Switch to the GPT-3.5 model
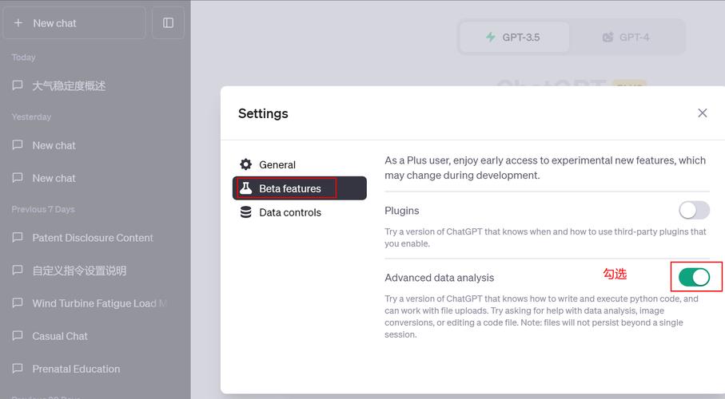 pos(514,38)
